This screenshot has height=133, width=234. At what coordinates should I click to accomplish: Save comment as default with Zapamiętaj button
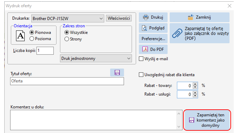[207, 120]
